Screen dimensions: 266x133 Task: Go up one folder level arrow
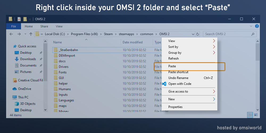pyautogui.click(x=31, y=34)
